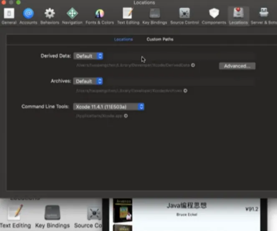Image resolution: width=277 pixels, height=231 pixels.
Task: Open the Archives Default dropdown
Action: [x=88, y=81]
